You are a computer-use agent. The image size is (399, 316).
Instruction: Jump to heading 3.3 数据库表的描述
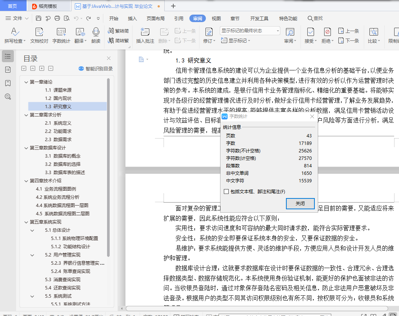tap(65, 173)
